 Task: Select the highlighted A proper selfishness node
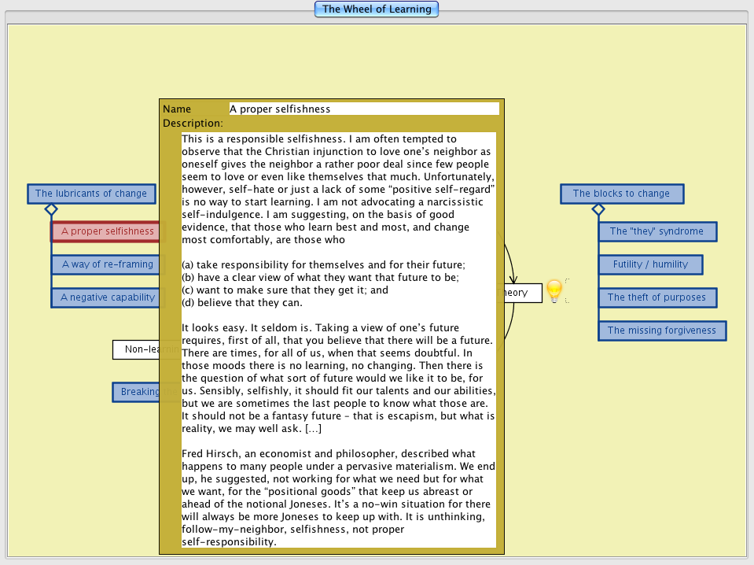(105, 231)
